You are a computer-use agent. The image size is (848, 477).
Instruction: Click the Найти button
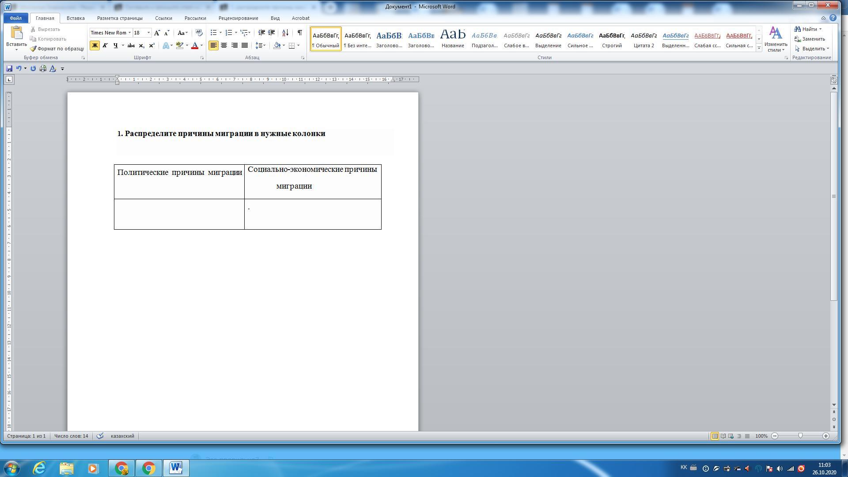[809, 29]
